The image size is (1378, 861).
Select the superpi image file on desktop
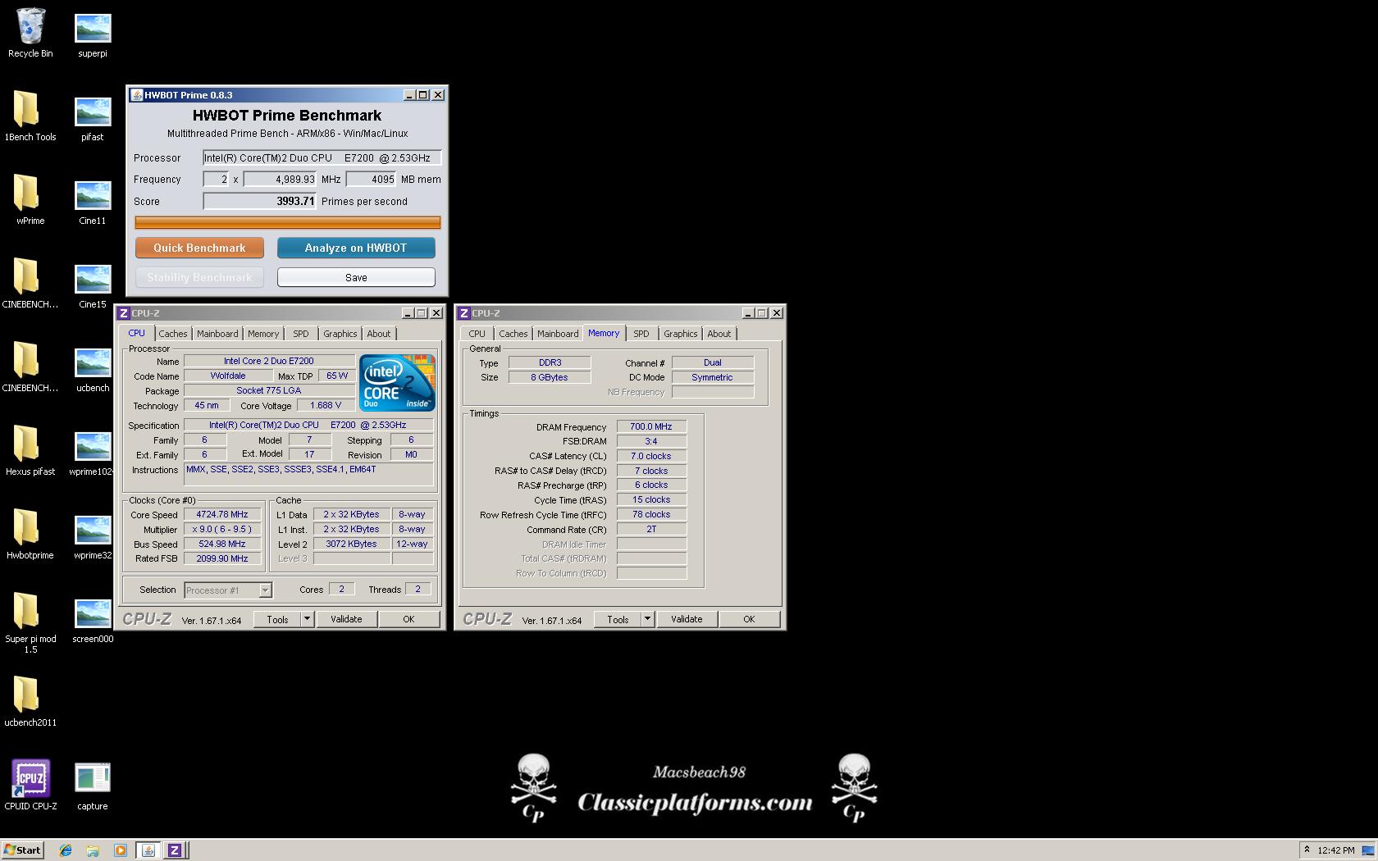(x=93, y=34)
